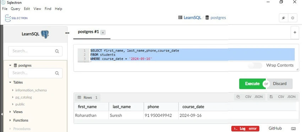Click the database icon next to postgres tree node
This screenshot has height=132, width=302.
pos(15,65)
